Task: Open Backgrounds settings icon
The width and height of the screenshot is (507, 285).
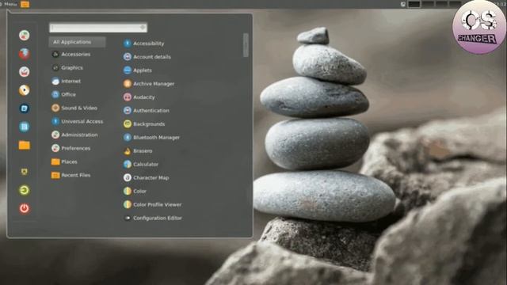Action: 128,123
